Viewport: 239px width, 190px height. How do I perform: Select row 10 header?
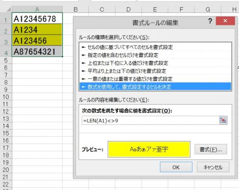point(6,97)
